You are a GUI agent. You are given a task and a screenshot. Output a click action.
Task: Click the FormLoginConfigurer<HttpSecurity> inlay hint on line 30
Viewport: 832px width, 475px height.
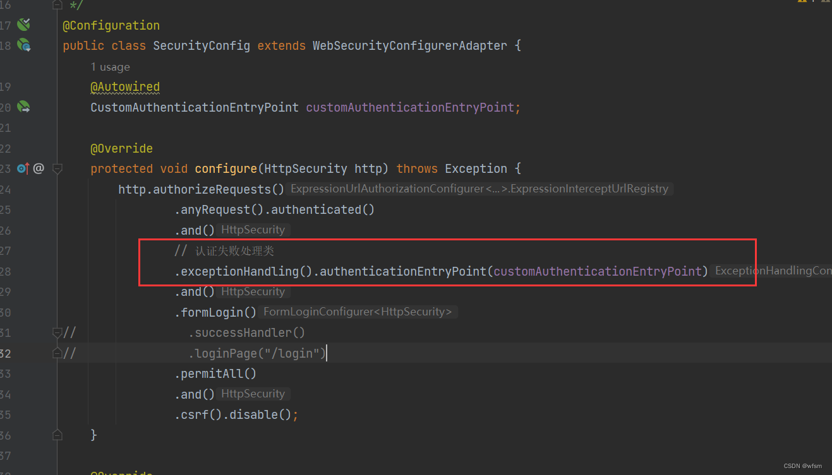coord(358,311)
